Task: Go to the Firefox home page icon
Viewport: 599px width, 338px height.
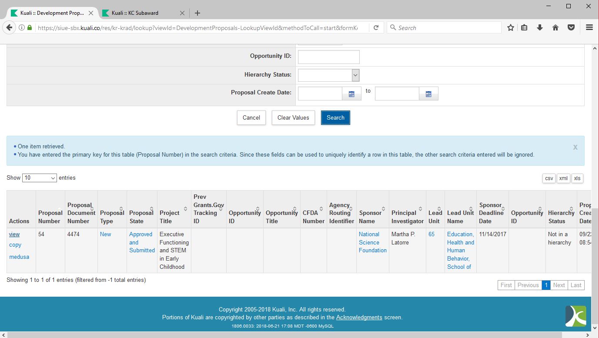Action: [555, 27]
